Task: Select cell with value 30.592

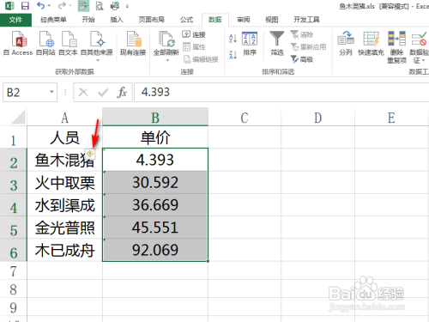Action: (x=155, y=183)
